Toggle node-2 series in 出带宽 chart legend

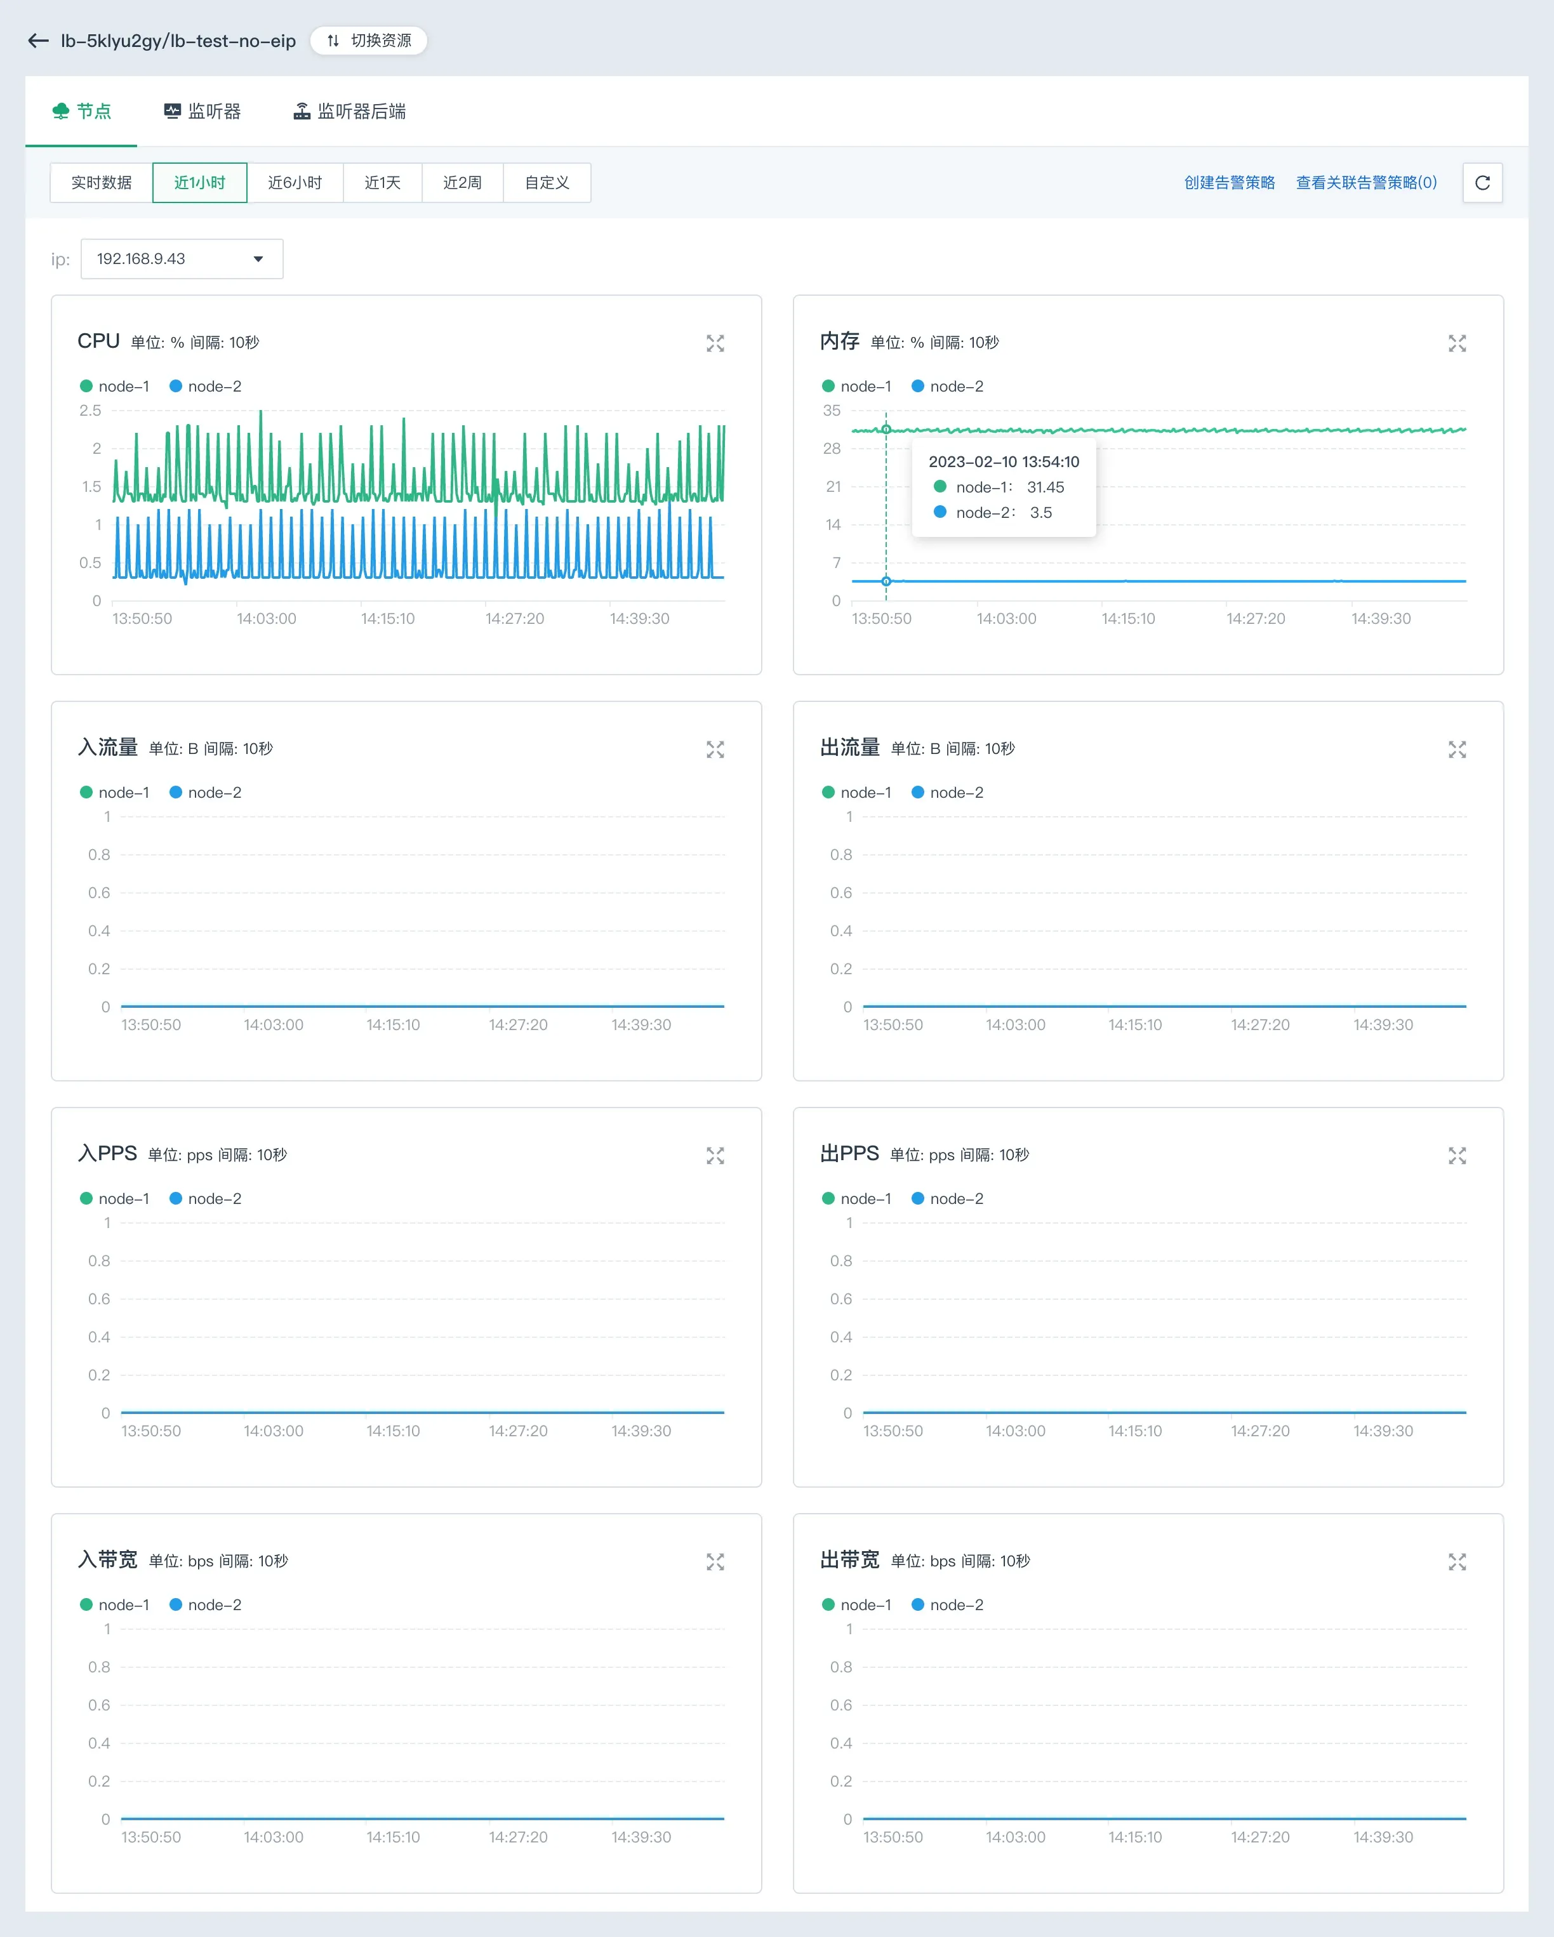(947, 1604)
